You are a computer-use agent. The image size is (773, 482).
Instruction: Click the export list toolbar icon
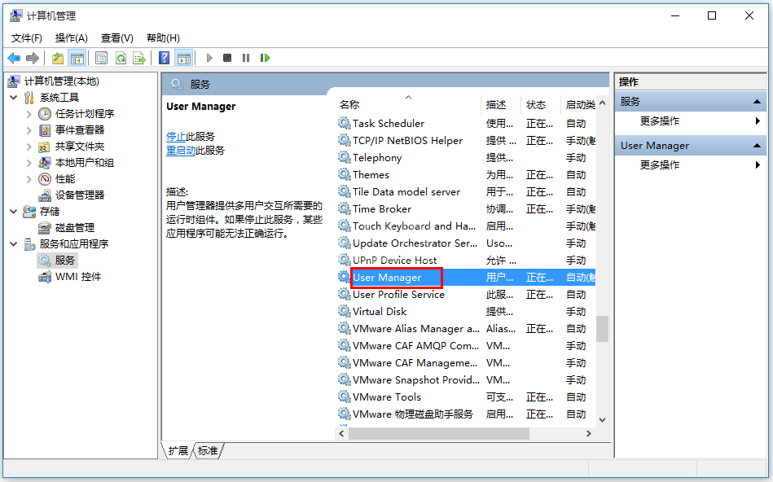(139, 58)
